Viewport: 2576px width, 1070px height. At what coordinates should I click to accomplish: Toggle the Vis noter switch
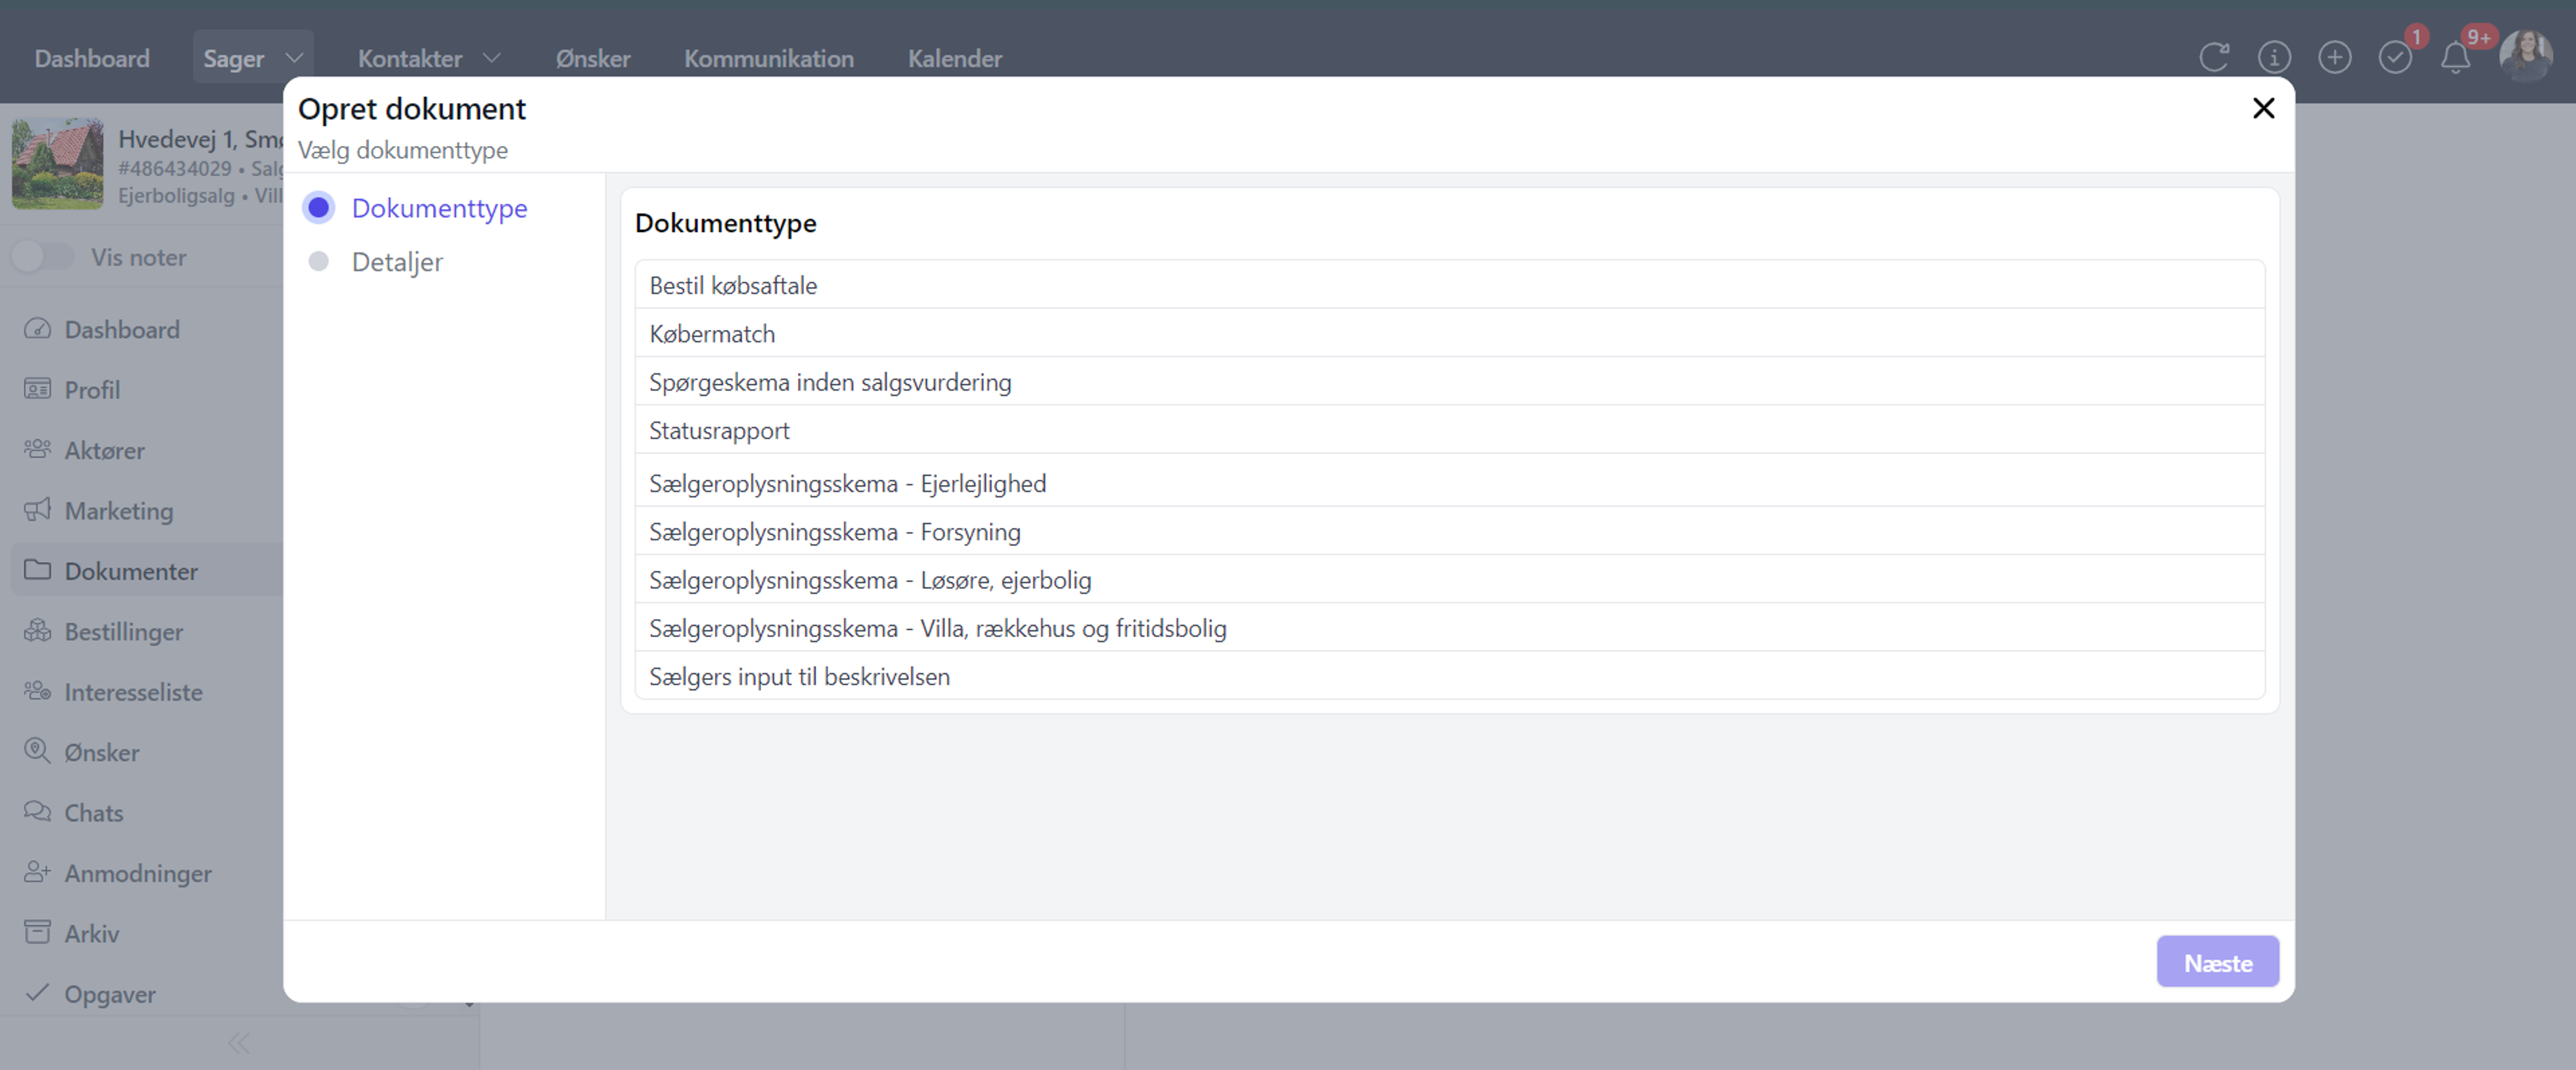[x=43, y=257]
